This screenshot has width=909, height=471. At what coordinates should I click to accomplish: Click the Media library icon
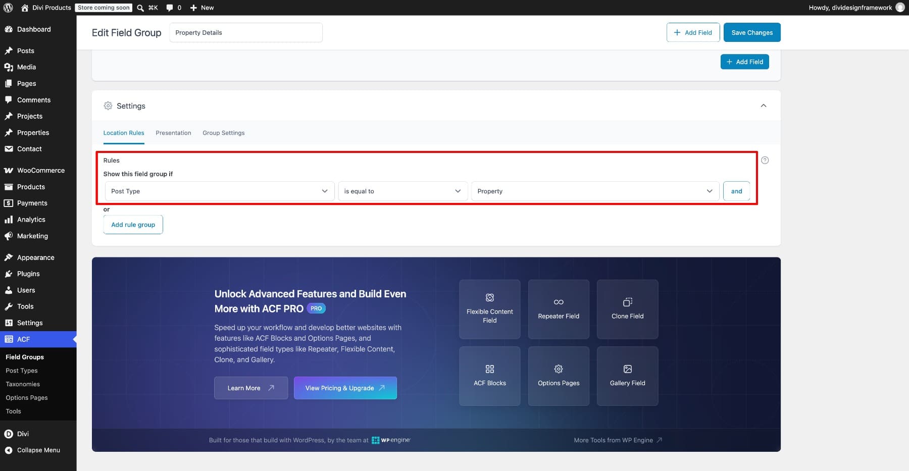[9, 67]
